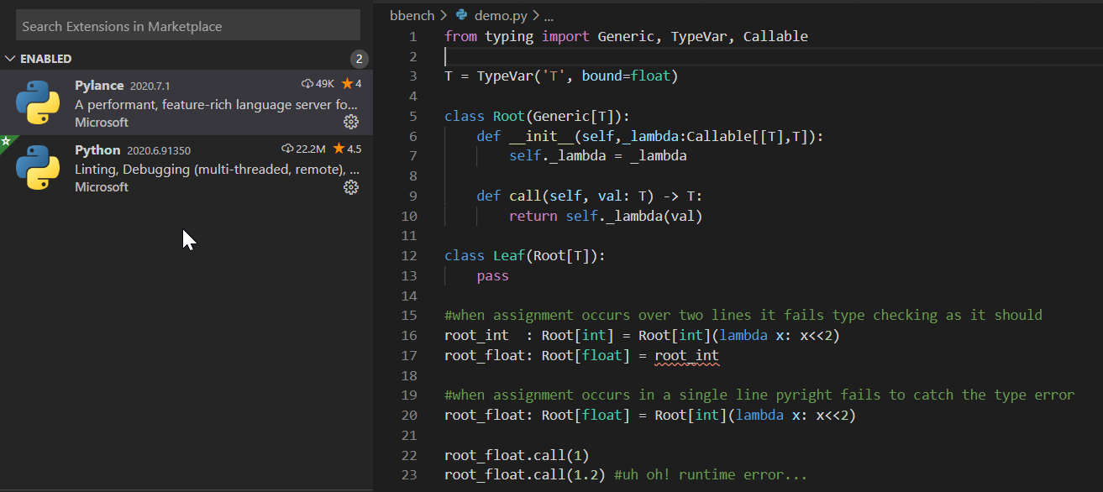The height and width of the screenshot is (492, 1103).
Task: Click the Search Extensions in Marketplace field
Action: tap(187, 26)
